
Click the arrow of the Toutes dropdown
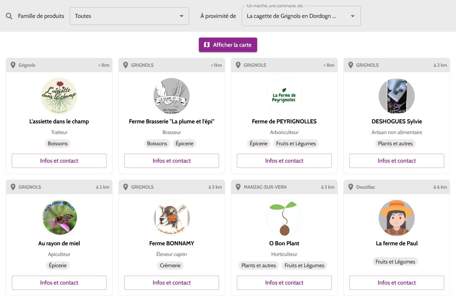click(x=182, y=16)
